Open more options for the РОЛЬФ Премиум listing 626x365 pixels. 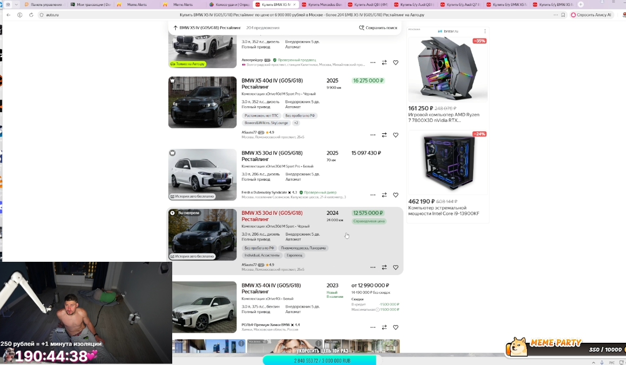click(x=373, y=327)
